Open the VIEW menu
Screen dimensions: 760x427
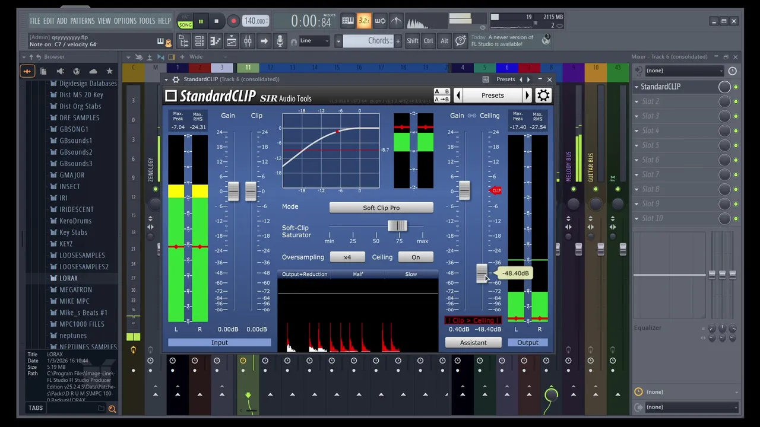click(x=104, y=21)
